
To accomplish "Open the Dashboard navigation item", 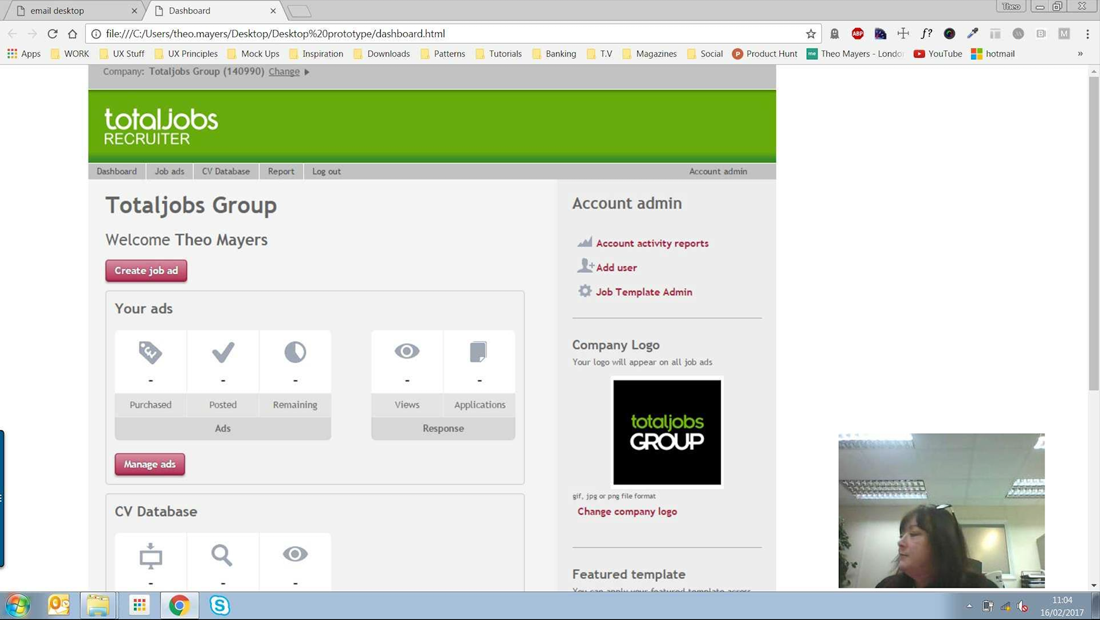I will [x=116, y=171].
